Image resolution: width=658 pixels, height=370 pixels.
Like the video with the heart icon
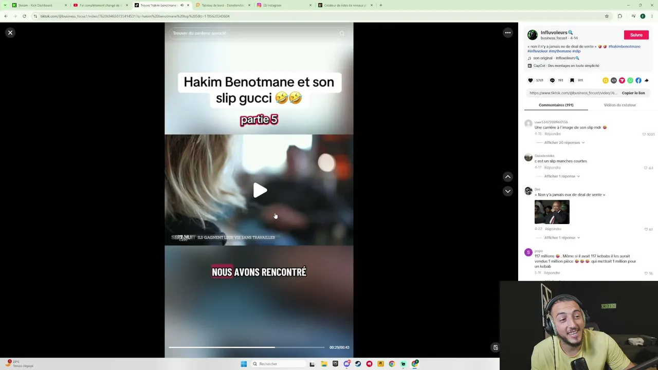(x=531, y=80)
